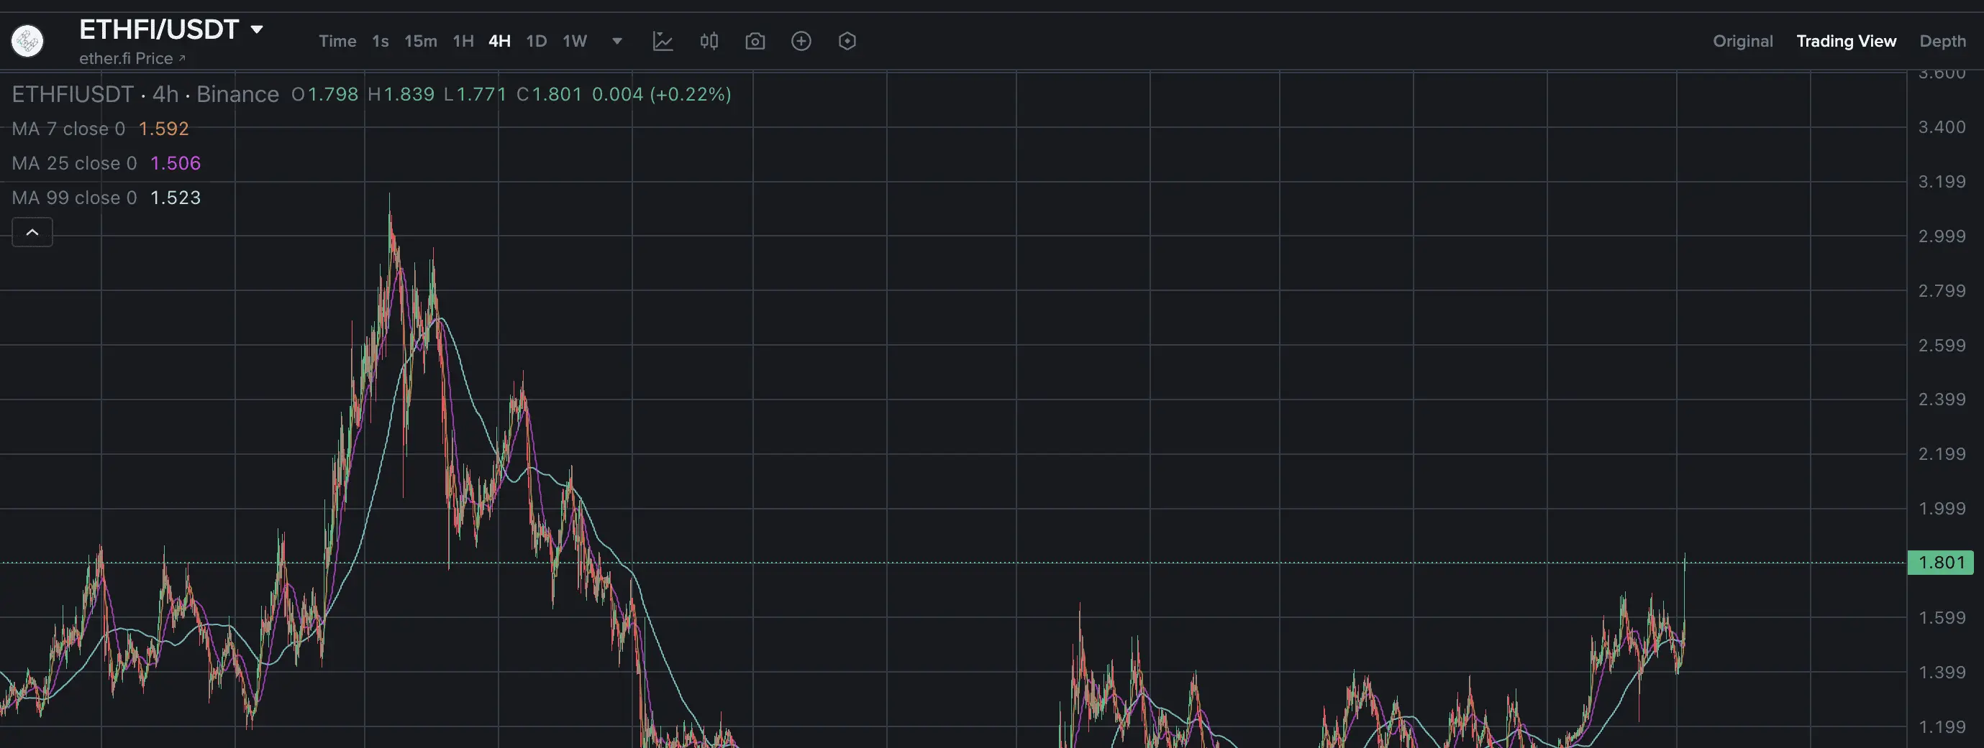This screenshot has width=1984, height=748.
Task: Switch to the Depth chart view
Action: point(1942,41)
